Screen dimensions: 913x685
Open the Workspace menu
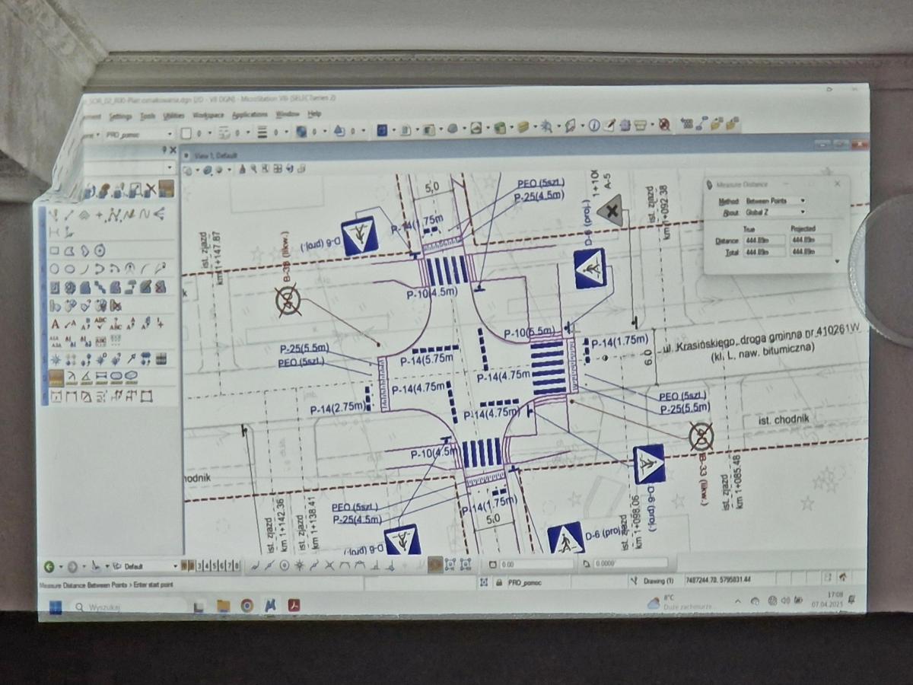click(208, 115)
